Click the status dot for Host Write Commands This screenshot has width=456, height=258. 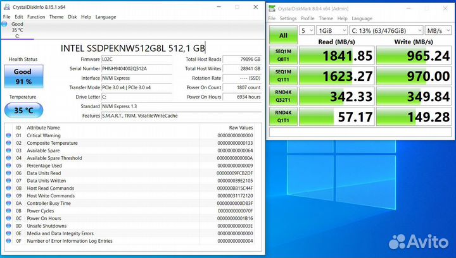pos(8,195)
